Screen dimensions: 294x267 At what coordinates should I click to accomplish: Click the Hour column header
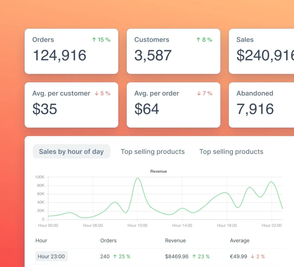coord(41,241)
